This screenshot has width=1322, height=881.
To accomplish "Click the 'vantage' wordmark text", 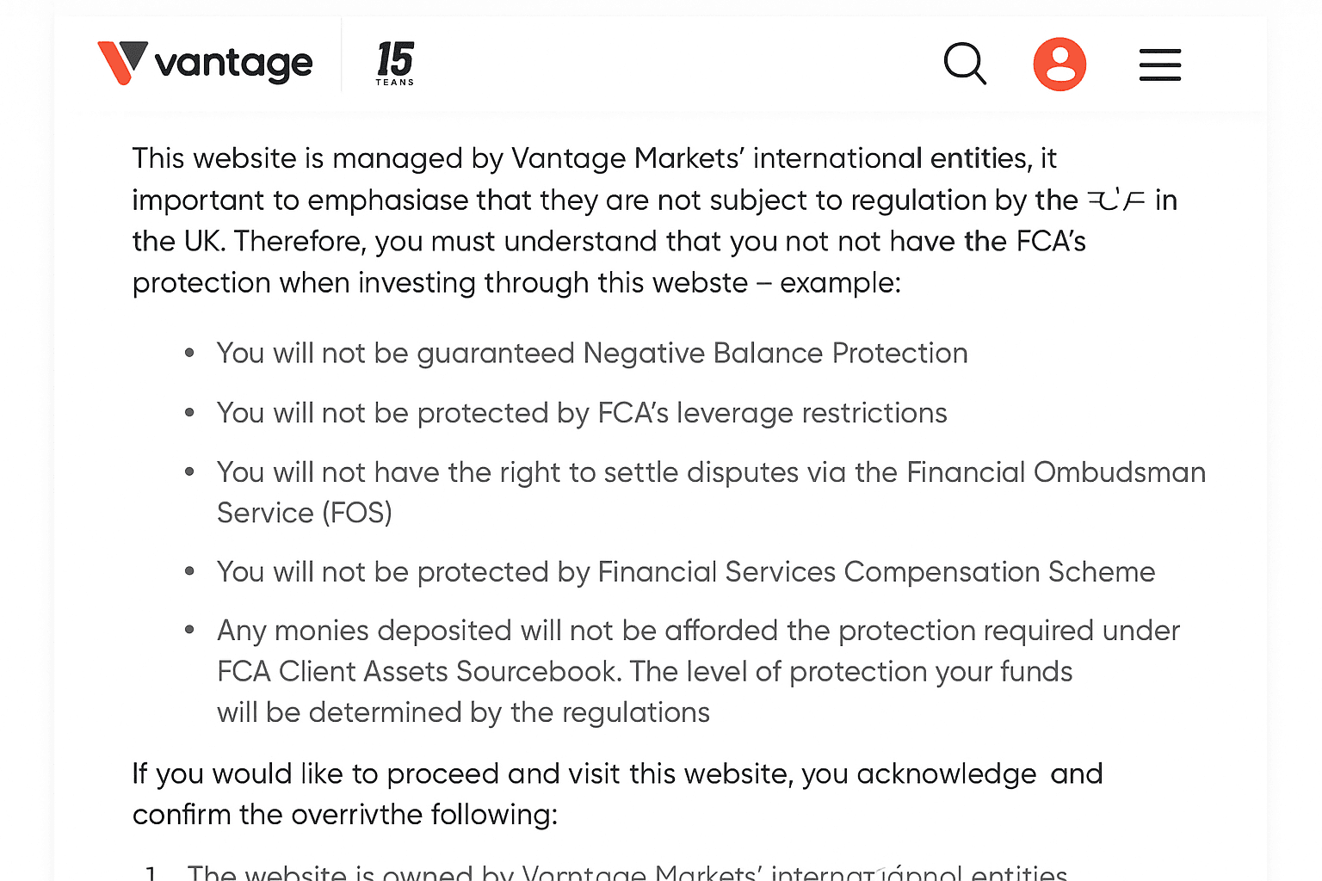I will [x=233, y=64].
